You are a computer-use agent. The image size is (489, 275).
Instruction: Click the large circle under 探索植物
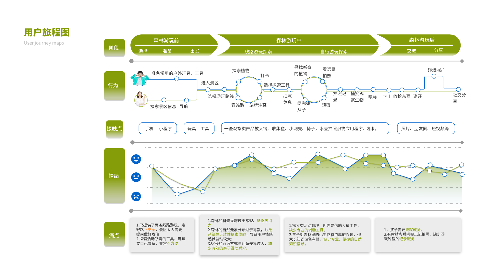click(249, 90)
